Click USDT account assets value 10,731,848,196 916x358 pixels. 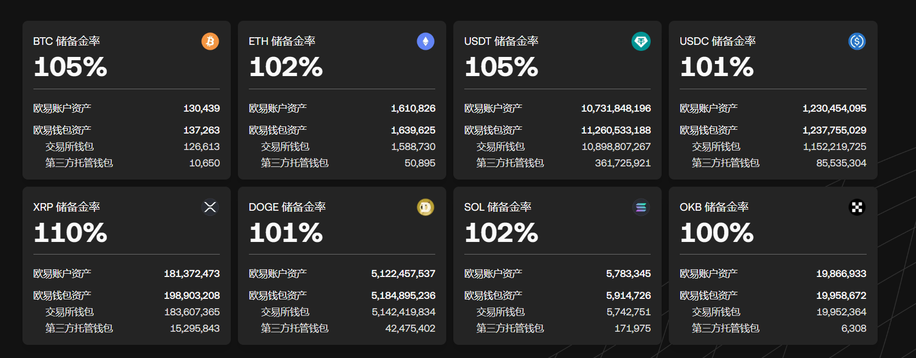click(x=616, y=108)
